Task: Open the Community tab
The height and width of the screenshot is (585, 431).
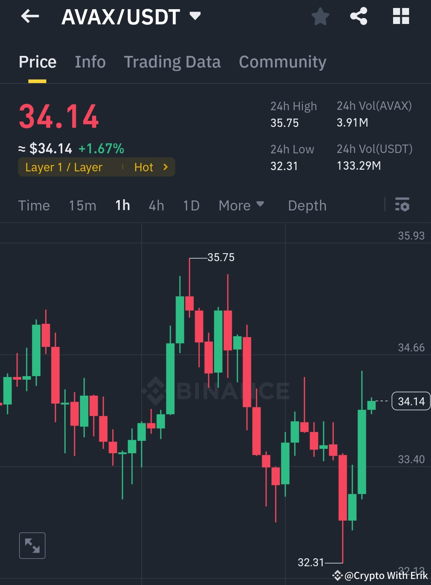Action: pos(282,61)
